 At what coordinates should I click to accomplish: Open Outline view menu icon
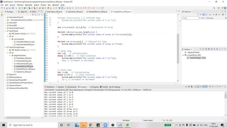pyautogui.click(x=220, y=49)
